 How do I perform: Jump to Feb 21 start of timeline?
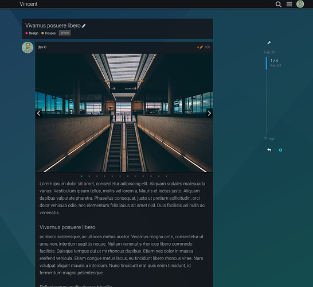pos(269,52)
